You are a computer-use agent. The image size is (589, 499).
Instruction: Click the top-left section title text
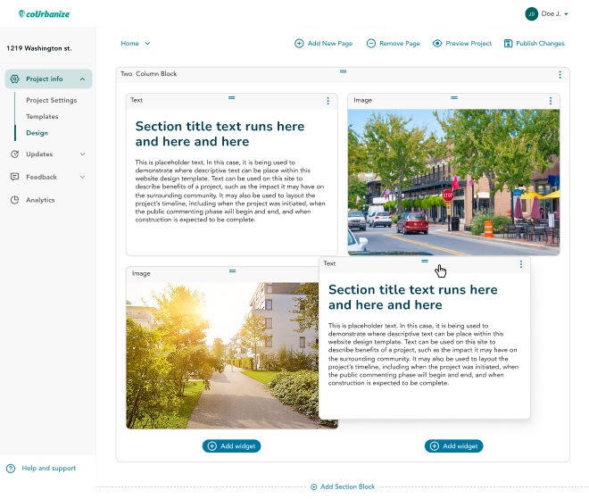pyautogui.click(x=220, y=134)
